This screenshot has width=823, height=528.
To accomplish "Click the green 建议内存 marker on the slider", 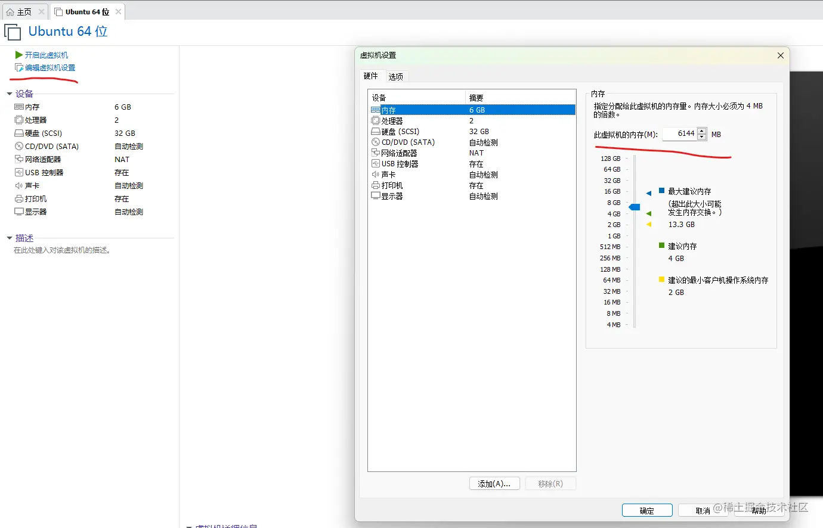I will [x=648, y=213].
